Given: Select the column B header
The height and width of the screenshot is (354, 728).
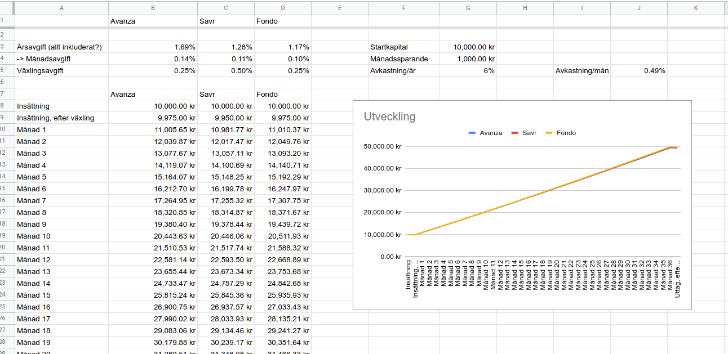Looking at the screenshot, I should pyautogui.click(x=152, y=8).
